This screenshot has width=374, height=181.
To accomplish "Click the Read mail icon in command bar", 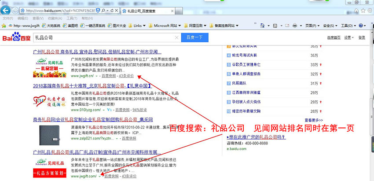I will pyautogui.click(x=287, y=26).
